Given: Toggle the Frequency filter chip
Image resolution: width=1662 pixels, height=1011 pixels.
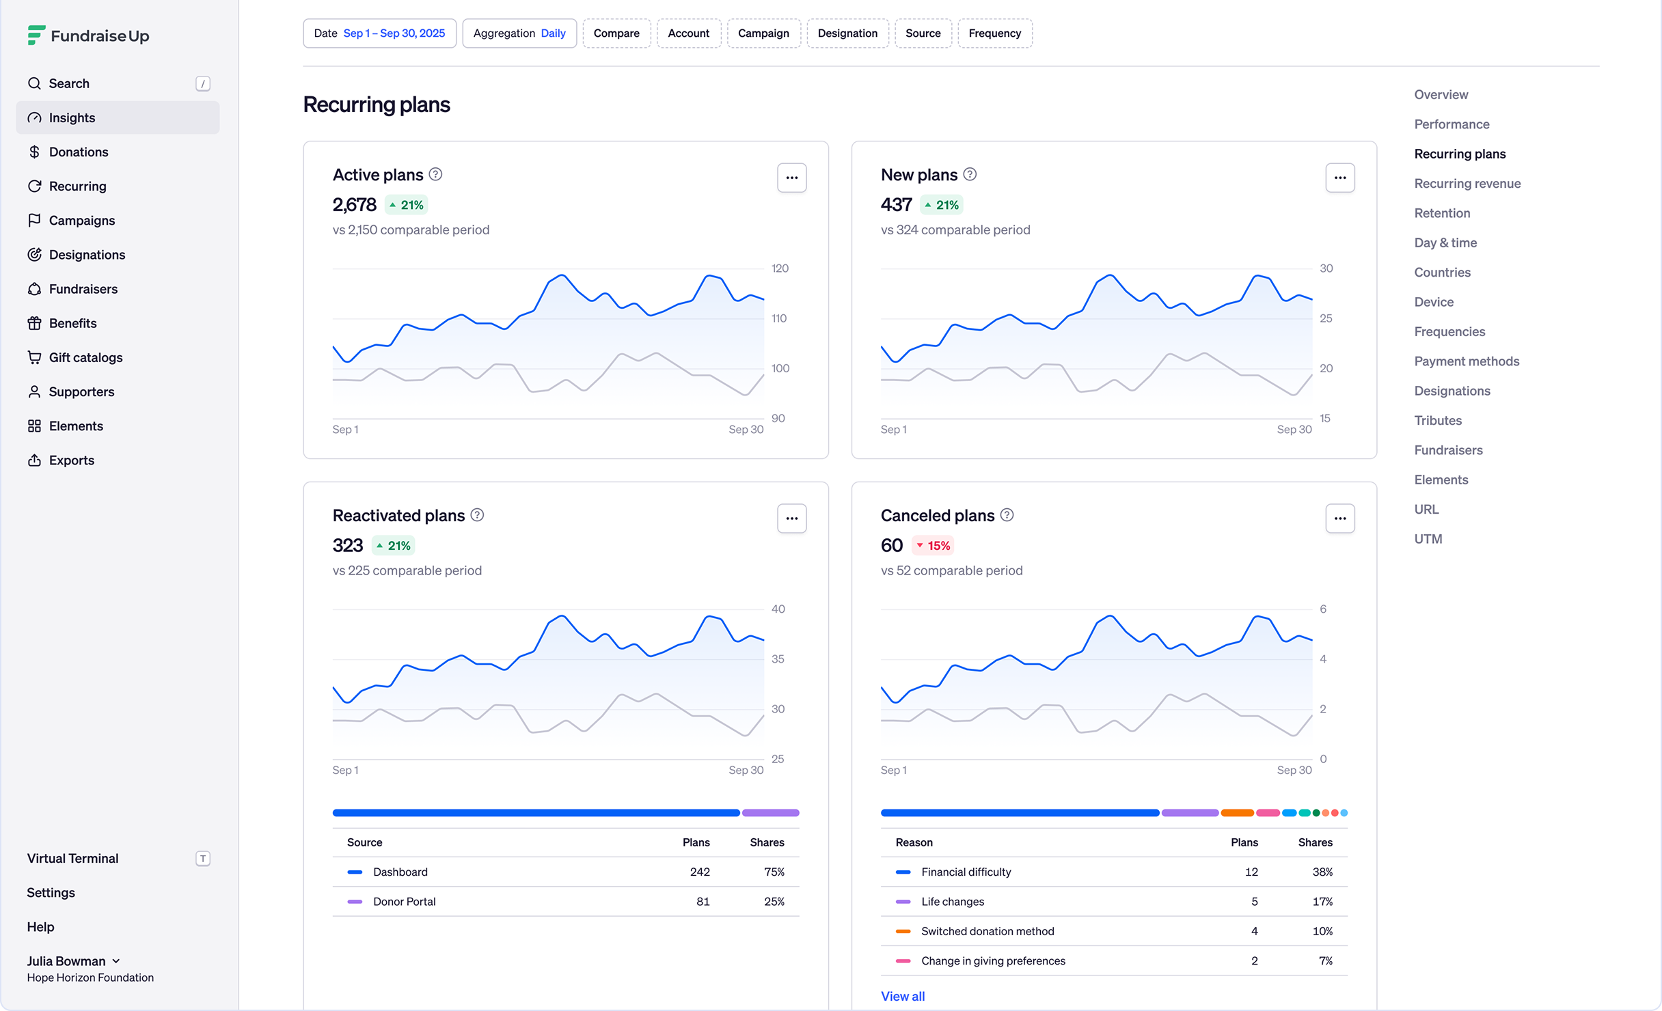Looking at the screenshot, I should (x=994, y=33).
